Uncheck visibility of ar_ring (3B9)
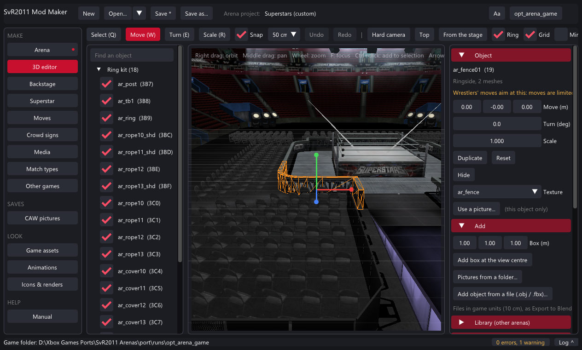This screenshot has height=350, width=582. click(x=106, y=118)
